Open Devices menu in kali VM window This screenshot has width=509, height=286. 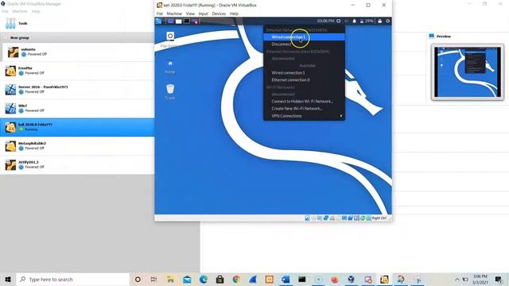tap(219, 14)
